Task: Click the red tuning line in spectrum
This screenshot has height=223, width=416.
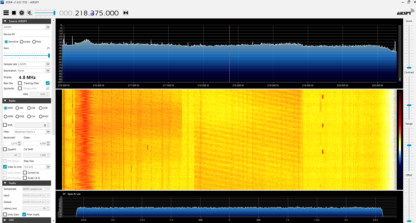Action: click(x=229, y=53)
